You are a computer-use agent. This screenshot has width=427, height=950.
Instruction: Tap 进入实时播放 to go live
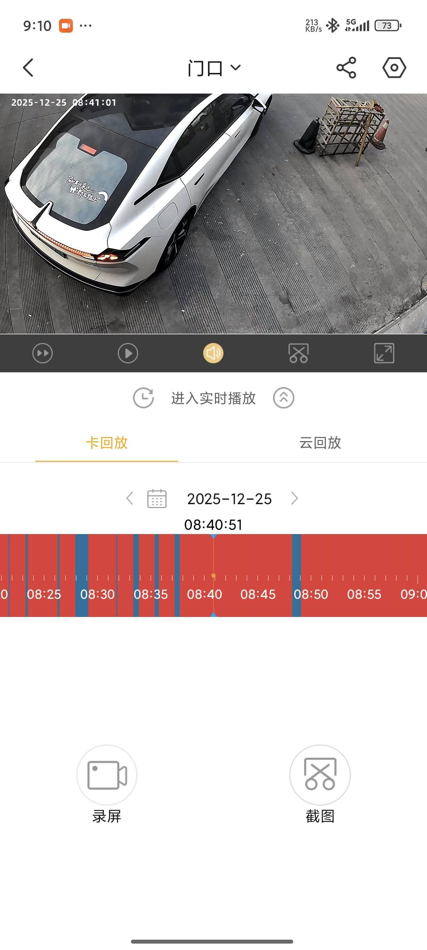(213, 398)
